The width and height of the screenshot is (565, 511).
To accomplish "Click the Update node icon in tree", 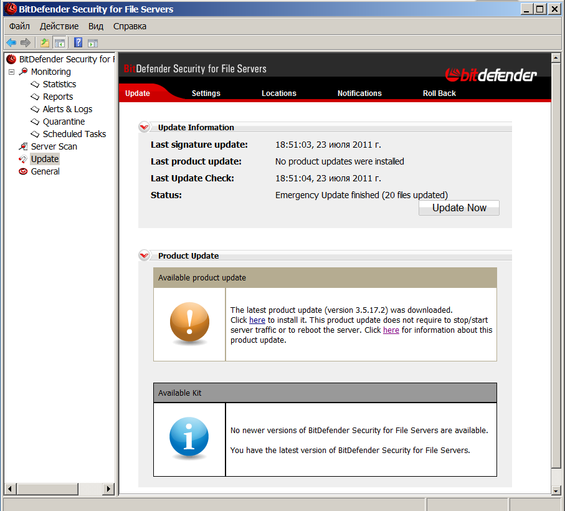I will point(23,159).
